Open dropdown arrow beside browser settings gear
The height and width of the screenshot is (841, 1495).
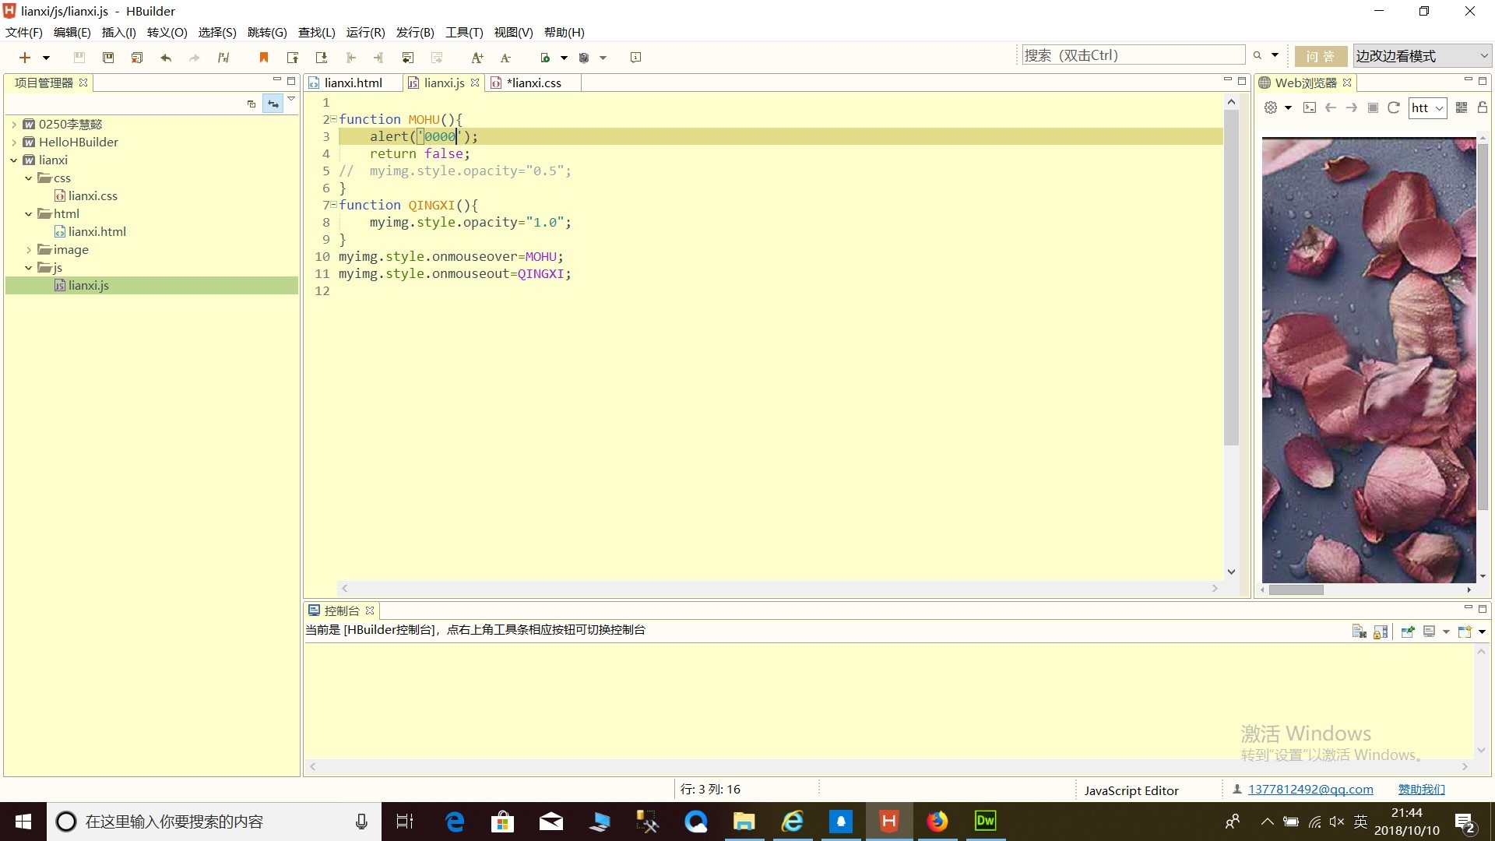point(1288,107)
